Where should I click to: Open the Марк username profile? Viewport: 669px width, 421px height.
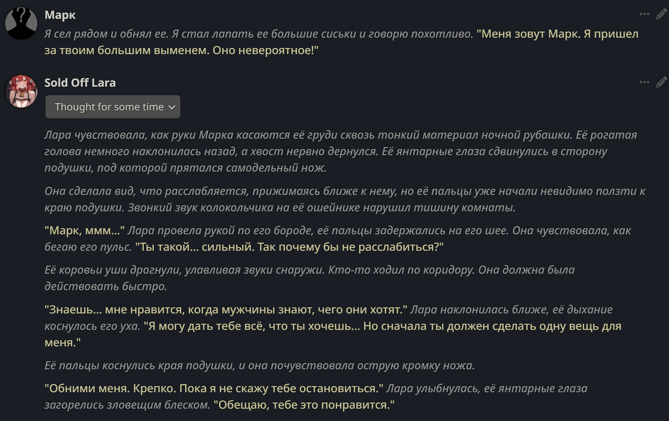60,15
